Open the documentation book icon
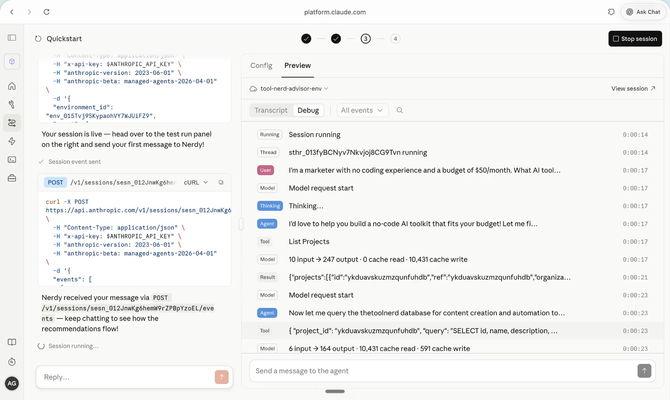670x400 pixels. (x=12, y=342)
